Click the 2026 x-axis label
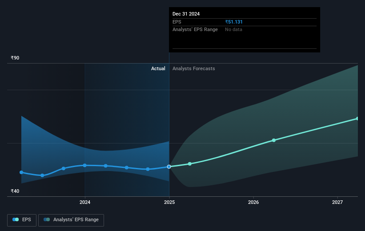Viewport: 365px width, 231px height. pos(253,202)
